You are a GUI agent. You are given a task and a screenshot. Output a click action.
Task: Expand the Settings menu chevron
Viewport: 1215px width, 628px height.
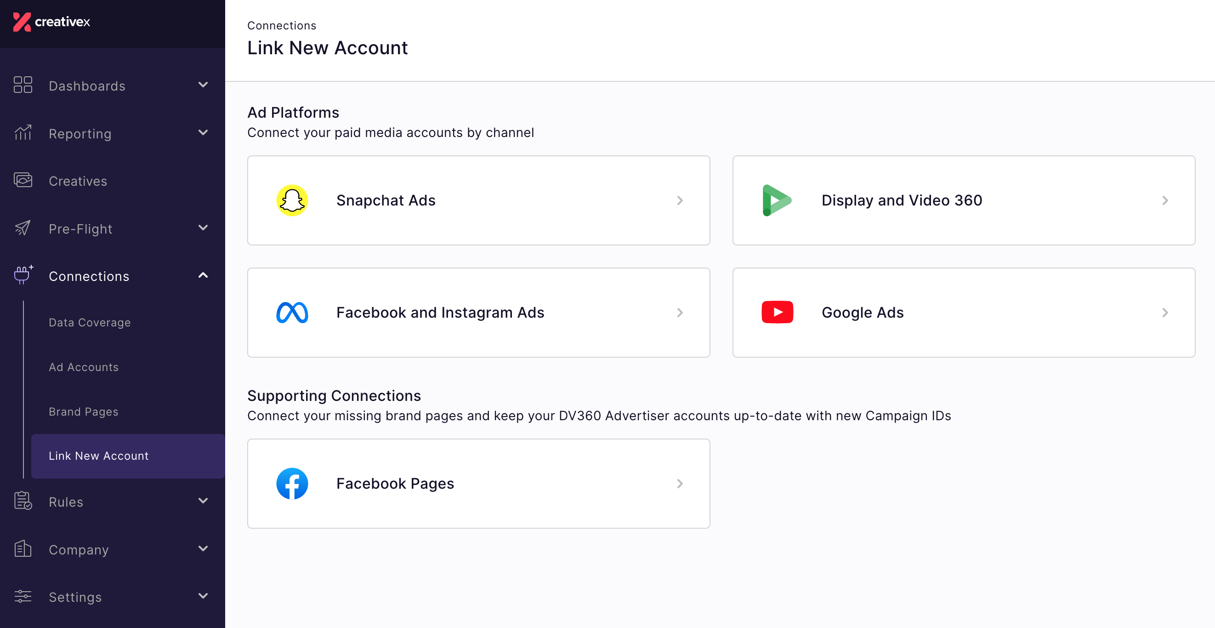[203, 596]
